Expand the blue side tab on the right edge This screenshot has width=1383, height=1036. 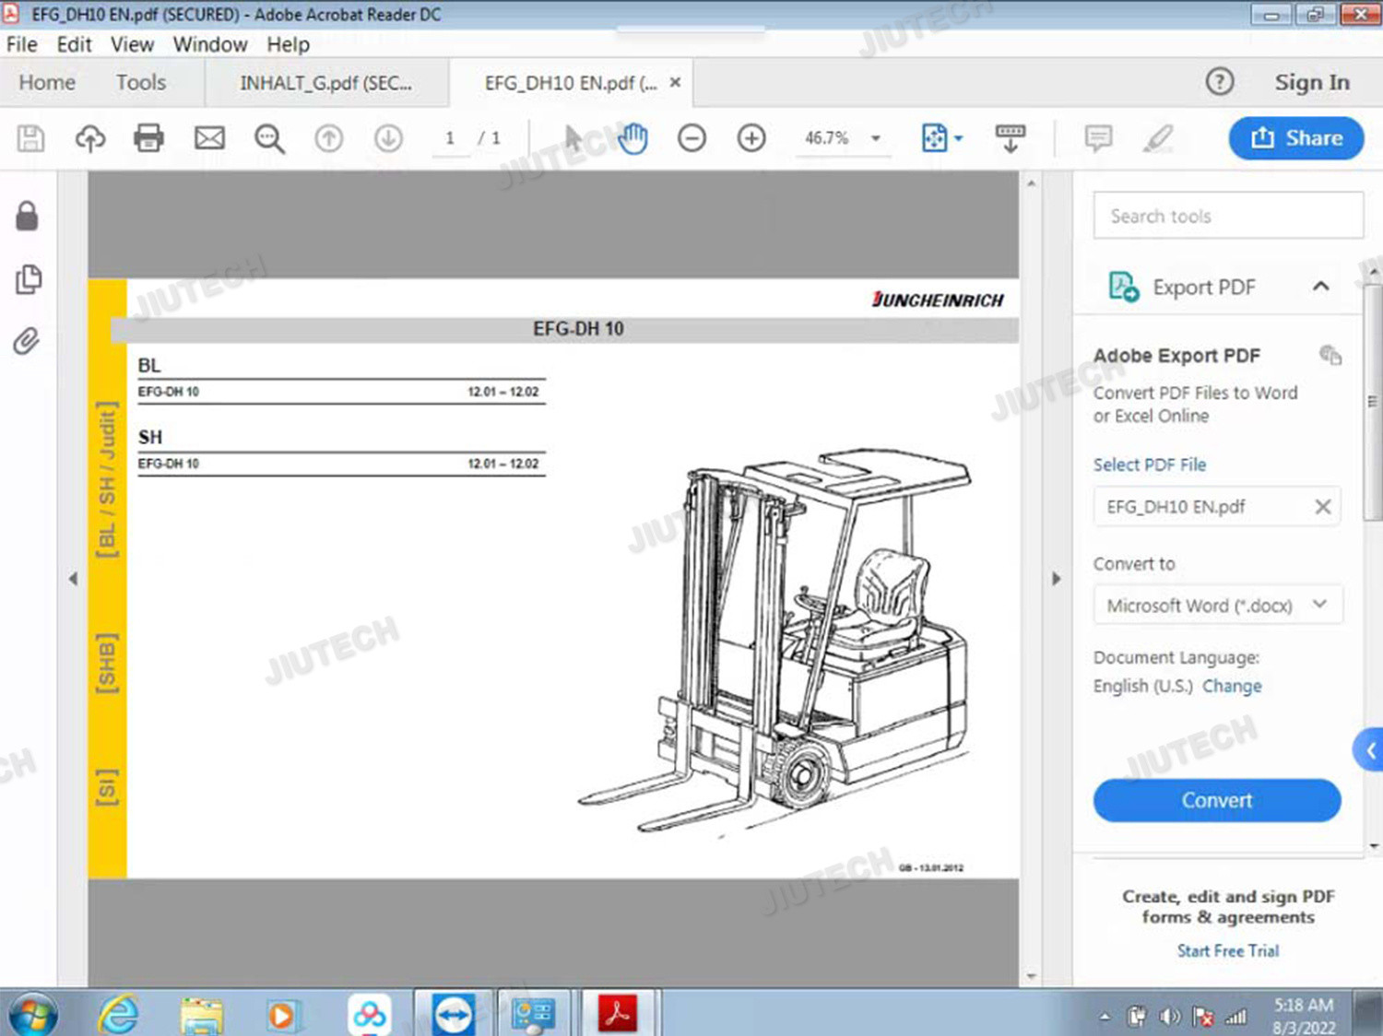point(1369,750)
